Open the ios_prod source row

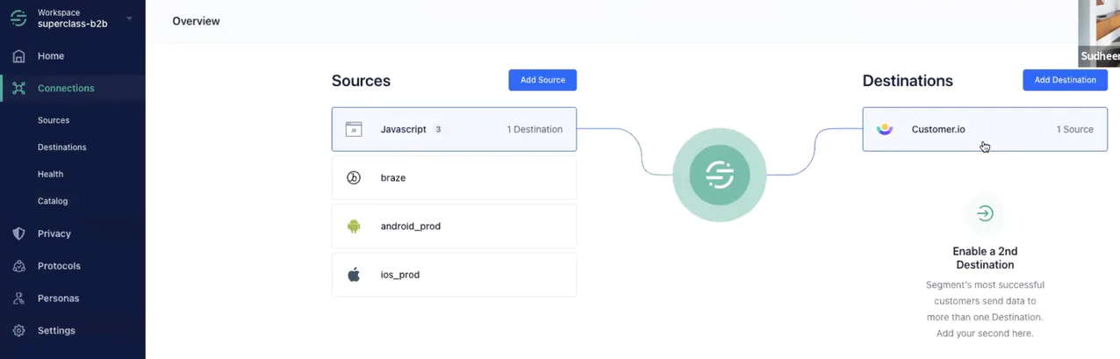pyautogui.click(x=454, y=275)
